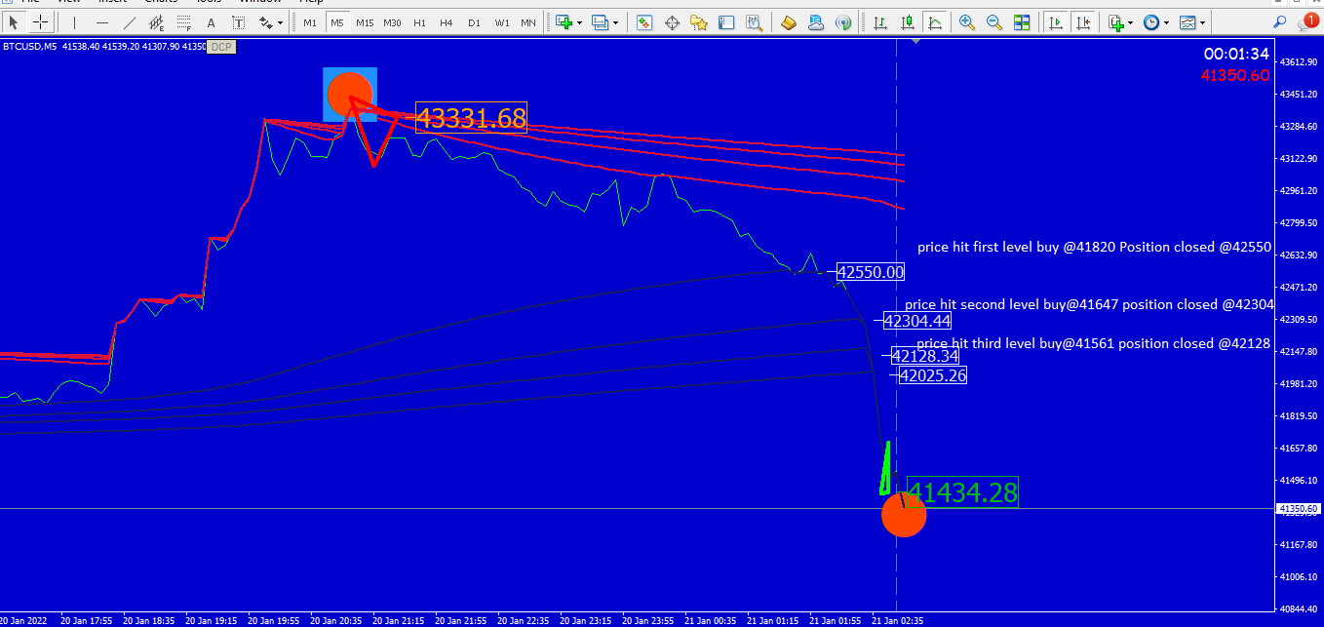Open the notifications chat with badge
The height and width of the screenshot is (627, 1324).
click(x=1306, y=20)
